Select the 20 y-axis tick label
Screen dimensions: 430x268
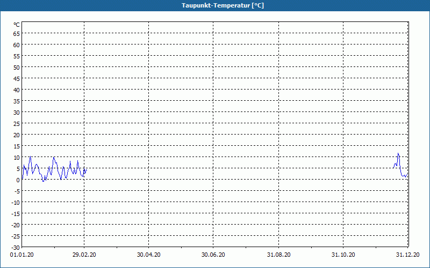[17, 135]
